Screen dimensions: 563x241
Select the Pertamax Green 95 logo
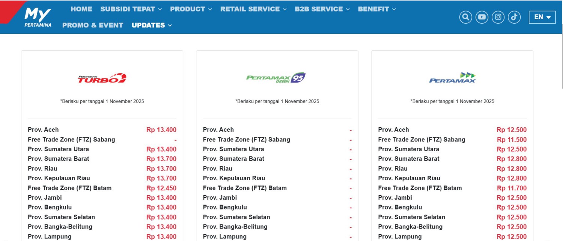point(277,77)
